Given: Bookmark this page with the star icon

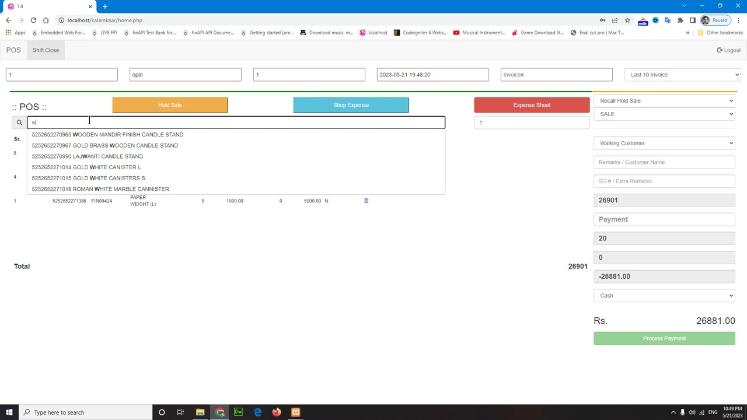Looking at the screenshot, I should click(627, 20).
